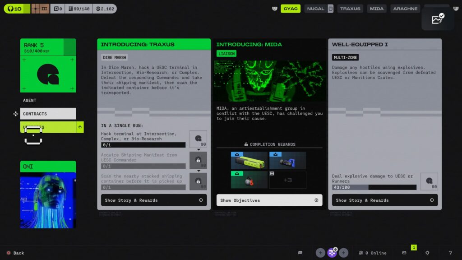This screenshot has width=462, height=260.
Task: Expand Show Story & Rewards on Traxus contract
Action: click(154, 200)
